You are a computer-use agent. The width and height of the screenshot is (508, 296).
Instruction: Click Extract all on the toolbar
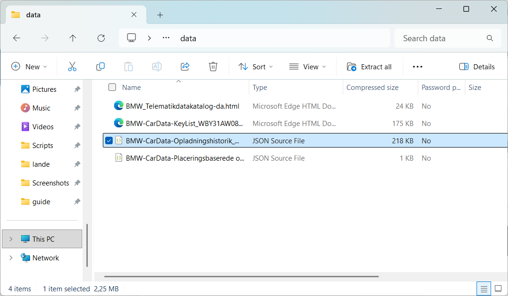click(x=370, y=67)
